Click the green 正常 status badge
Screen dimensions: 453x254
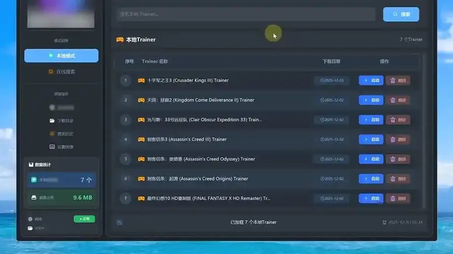pos(84,219)
